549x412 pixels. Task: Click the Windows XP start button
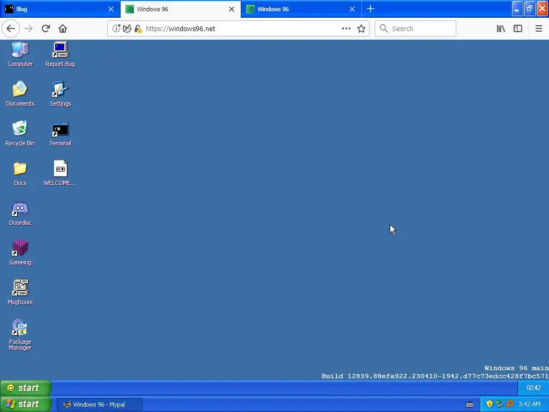click(x=26, y=404)
